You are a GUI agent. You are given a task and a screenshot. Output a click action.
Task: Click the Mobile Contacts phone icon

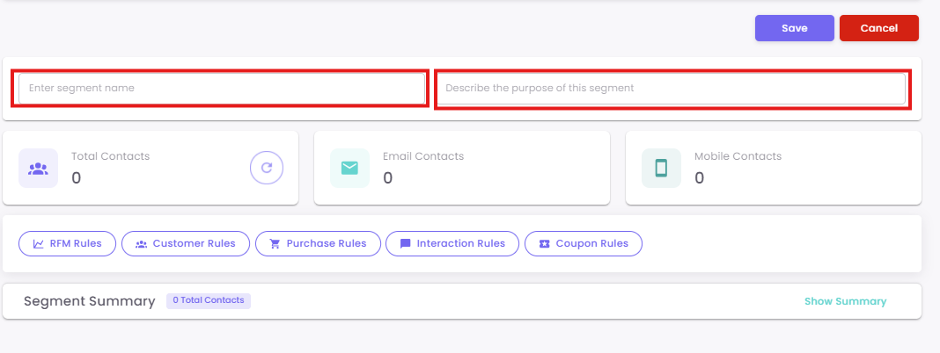click(661, 168)
